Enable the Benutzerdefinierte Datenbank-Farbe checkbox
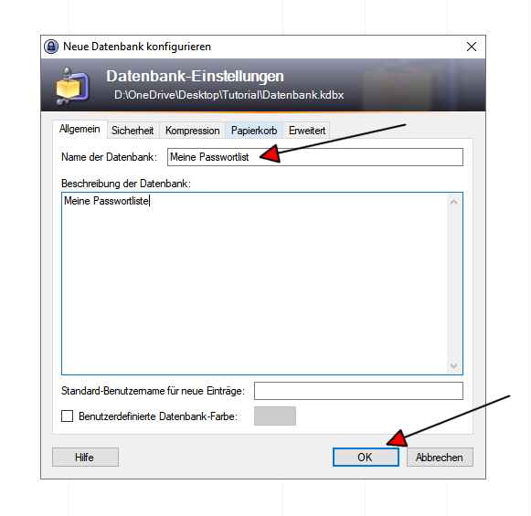Image resolution: width=531 pixels, height=516 pixels. (x=67, y=416)
